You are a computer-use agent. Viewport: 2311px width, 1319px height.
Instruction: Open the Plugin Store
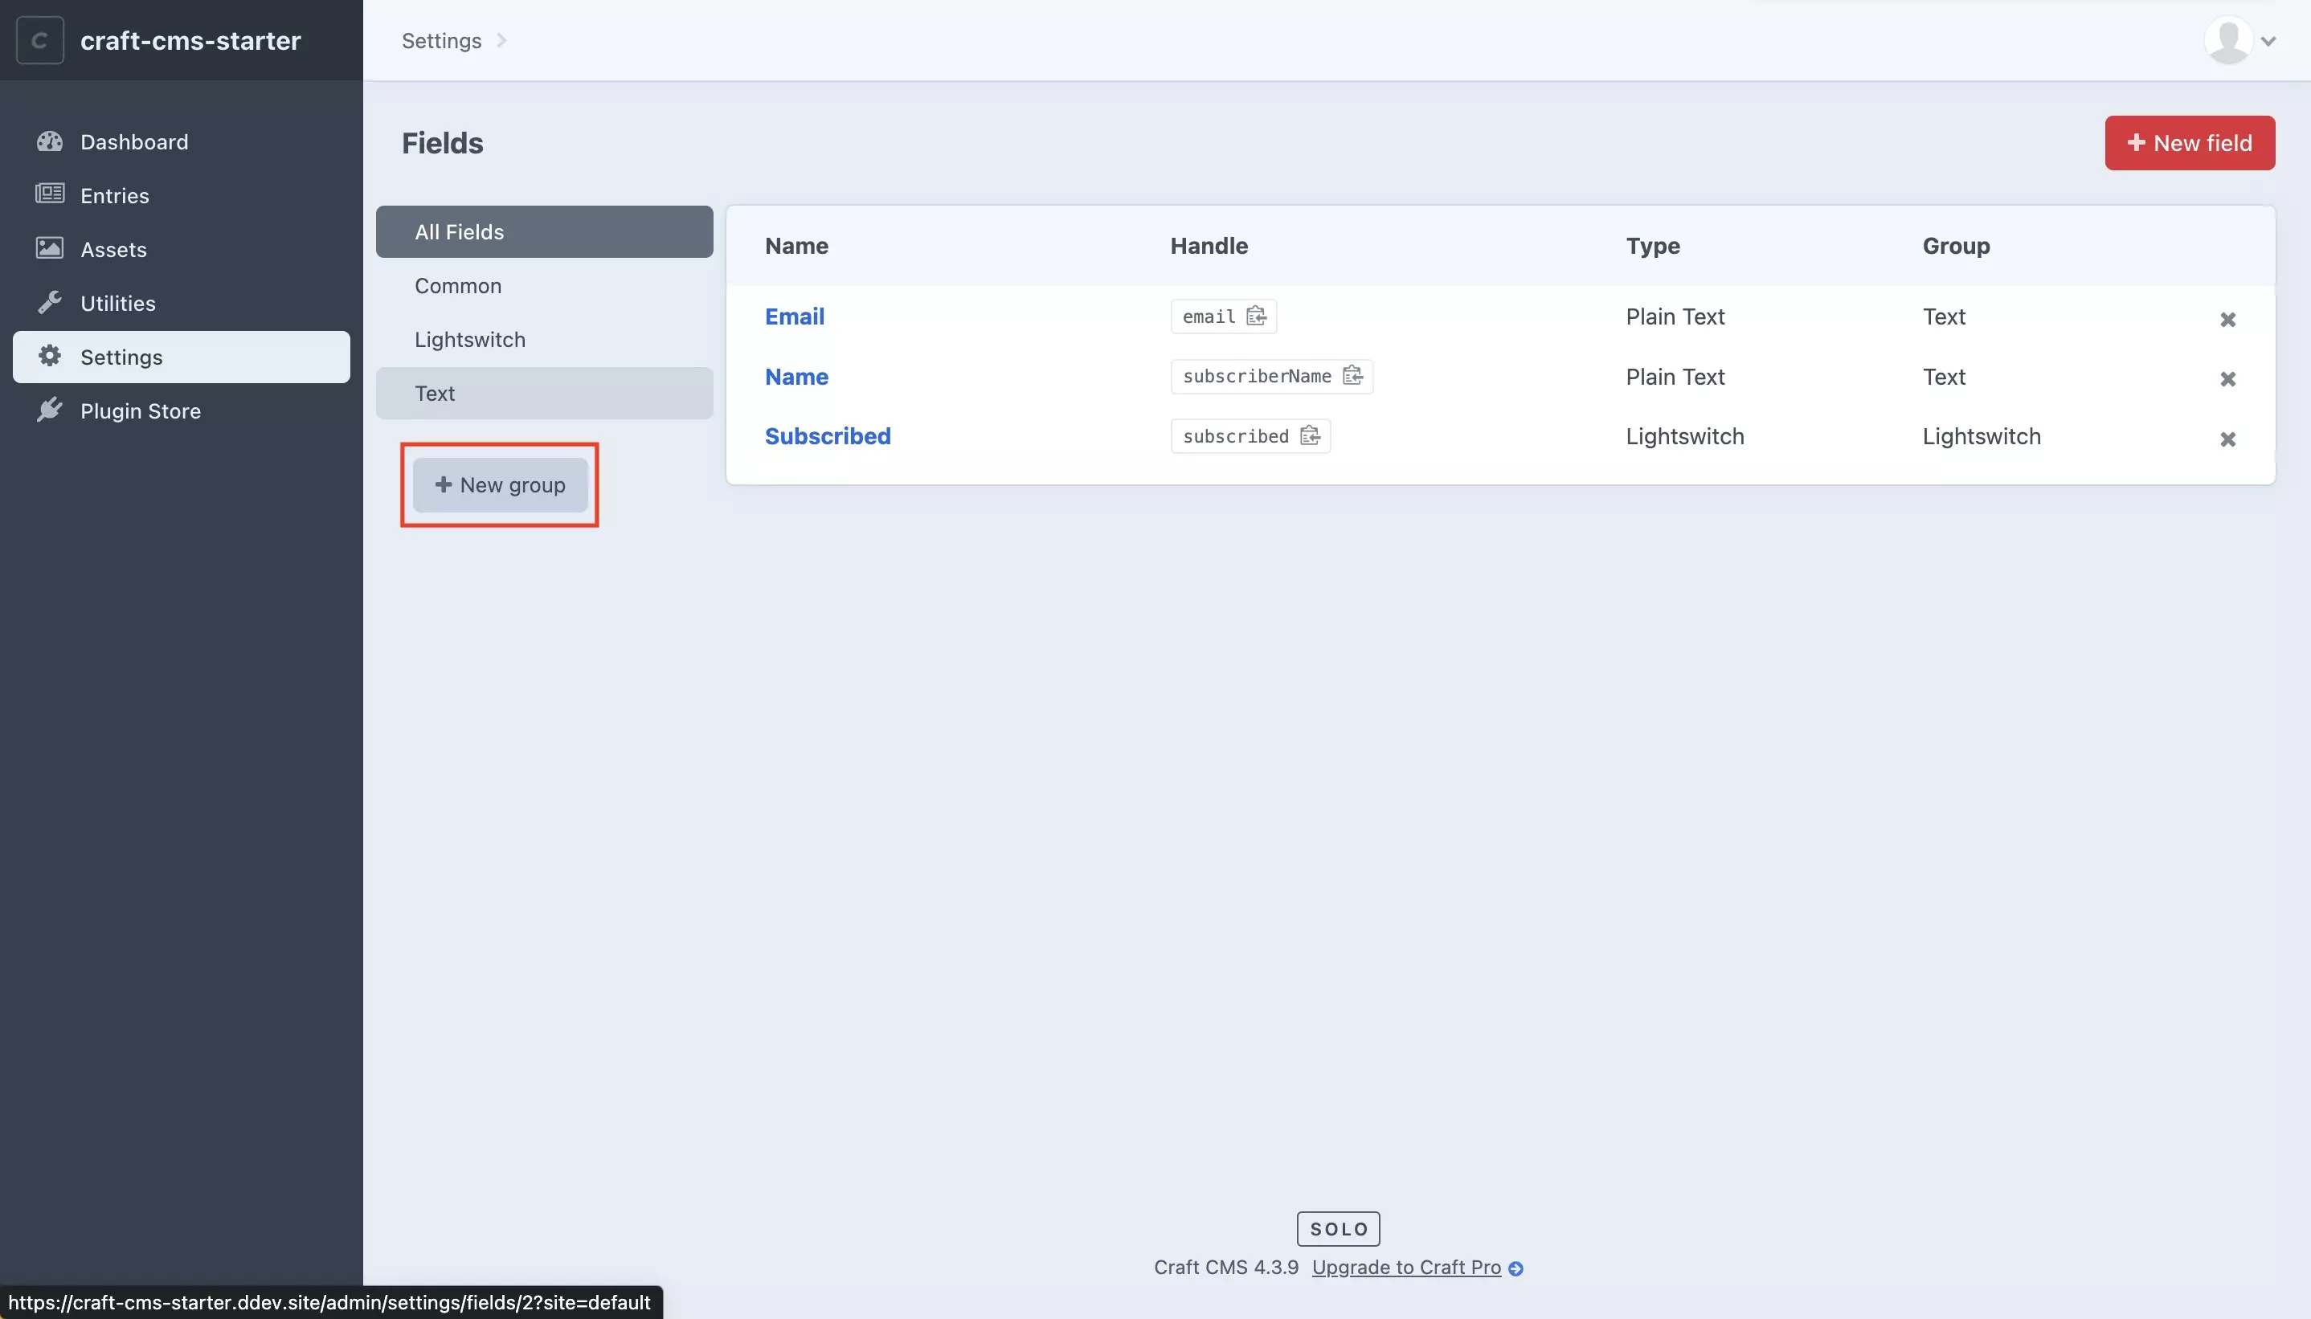pyautogui.click(x=181, y=410)
